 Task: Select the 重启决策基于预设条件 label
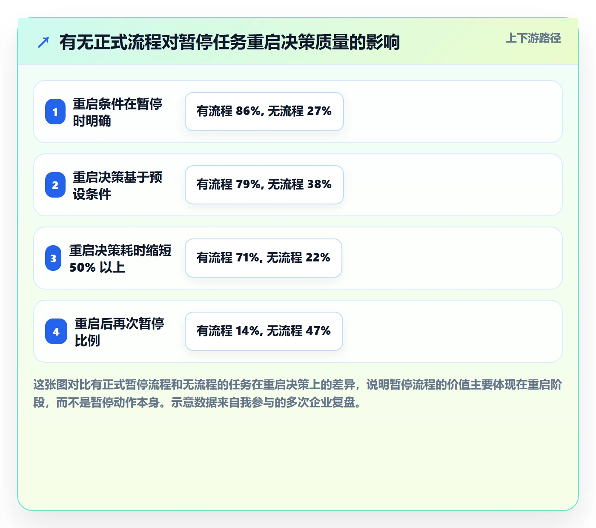click(x=117, y=185)
